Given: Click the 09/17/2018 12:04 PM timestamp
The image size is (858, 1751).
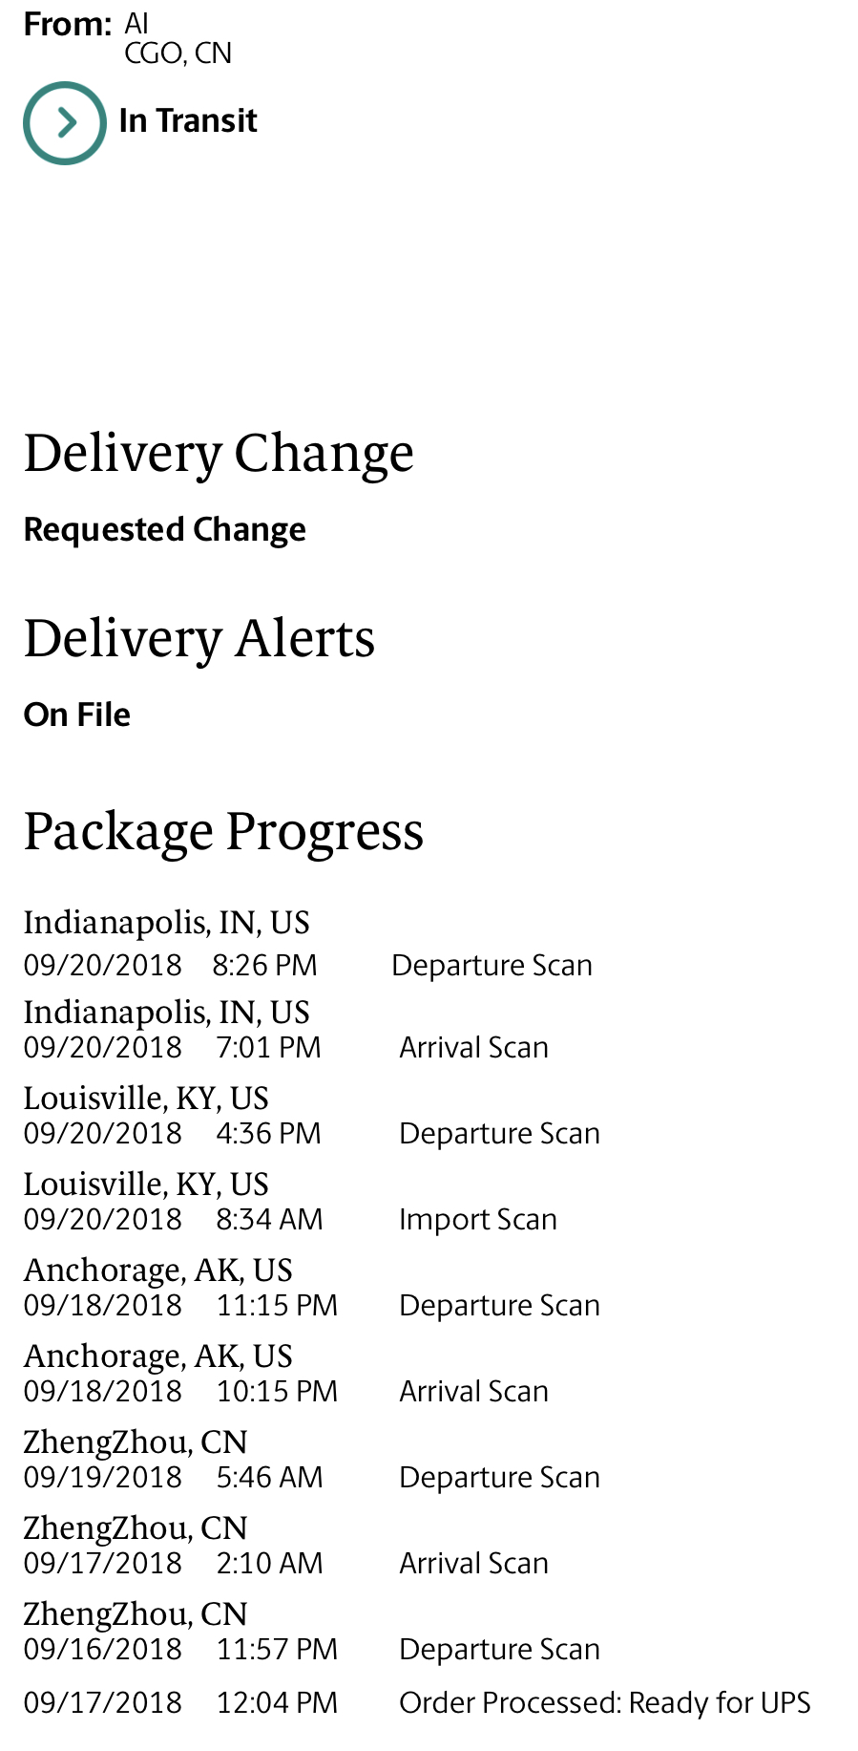Looking at the screenshot, I should tap(180, 1702).
